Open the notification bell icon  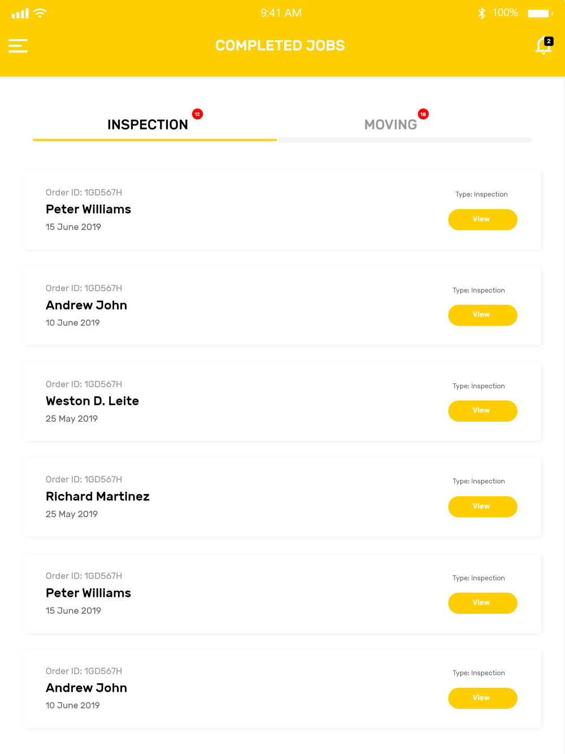[544, 45]
